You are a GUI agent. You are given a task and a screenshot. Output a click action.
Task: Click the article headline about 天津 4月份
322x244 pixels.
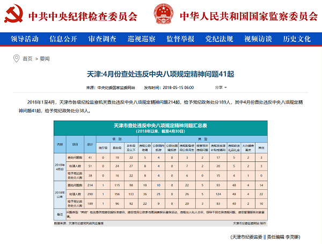(160, 74)
